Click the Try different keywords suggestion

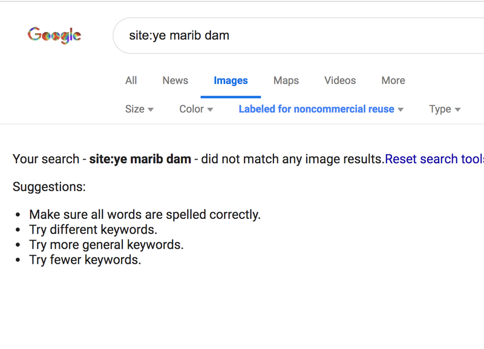tap(93, 230)
